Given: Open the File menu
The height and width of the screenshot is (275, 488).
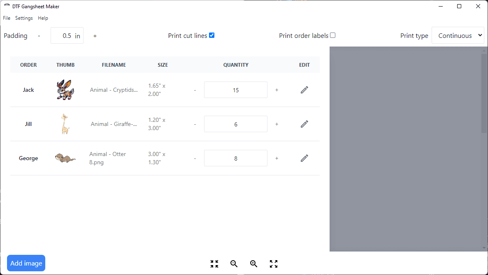Looking at the screenshot, I should coord(7,18).
